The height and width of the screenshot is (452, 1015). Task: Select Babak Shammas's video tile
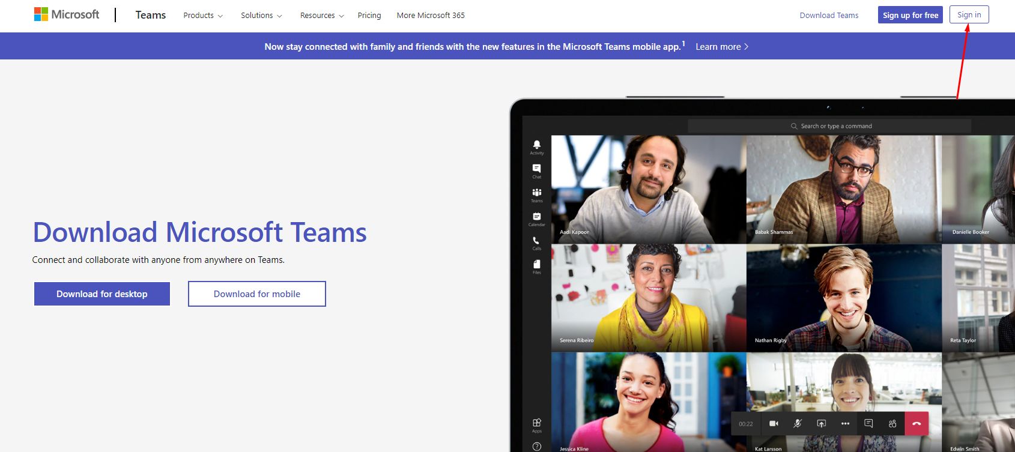pos(844,189)
